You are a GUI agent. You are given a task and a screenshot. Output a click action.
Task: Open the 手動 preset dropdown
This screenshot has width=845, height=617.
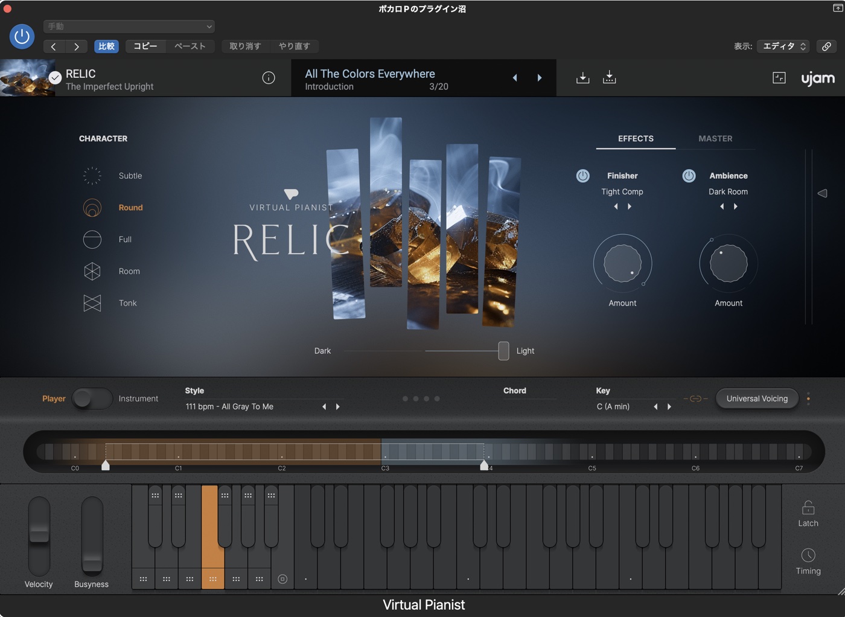coord(129,27)
